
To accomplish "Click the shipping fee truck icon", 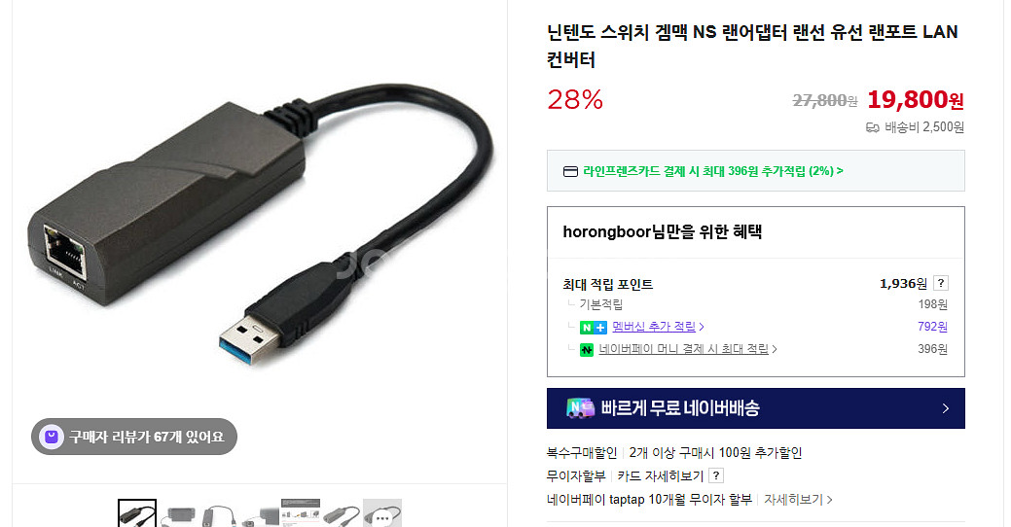I will (873, 127).
